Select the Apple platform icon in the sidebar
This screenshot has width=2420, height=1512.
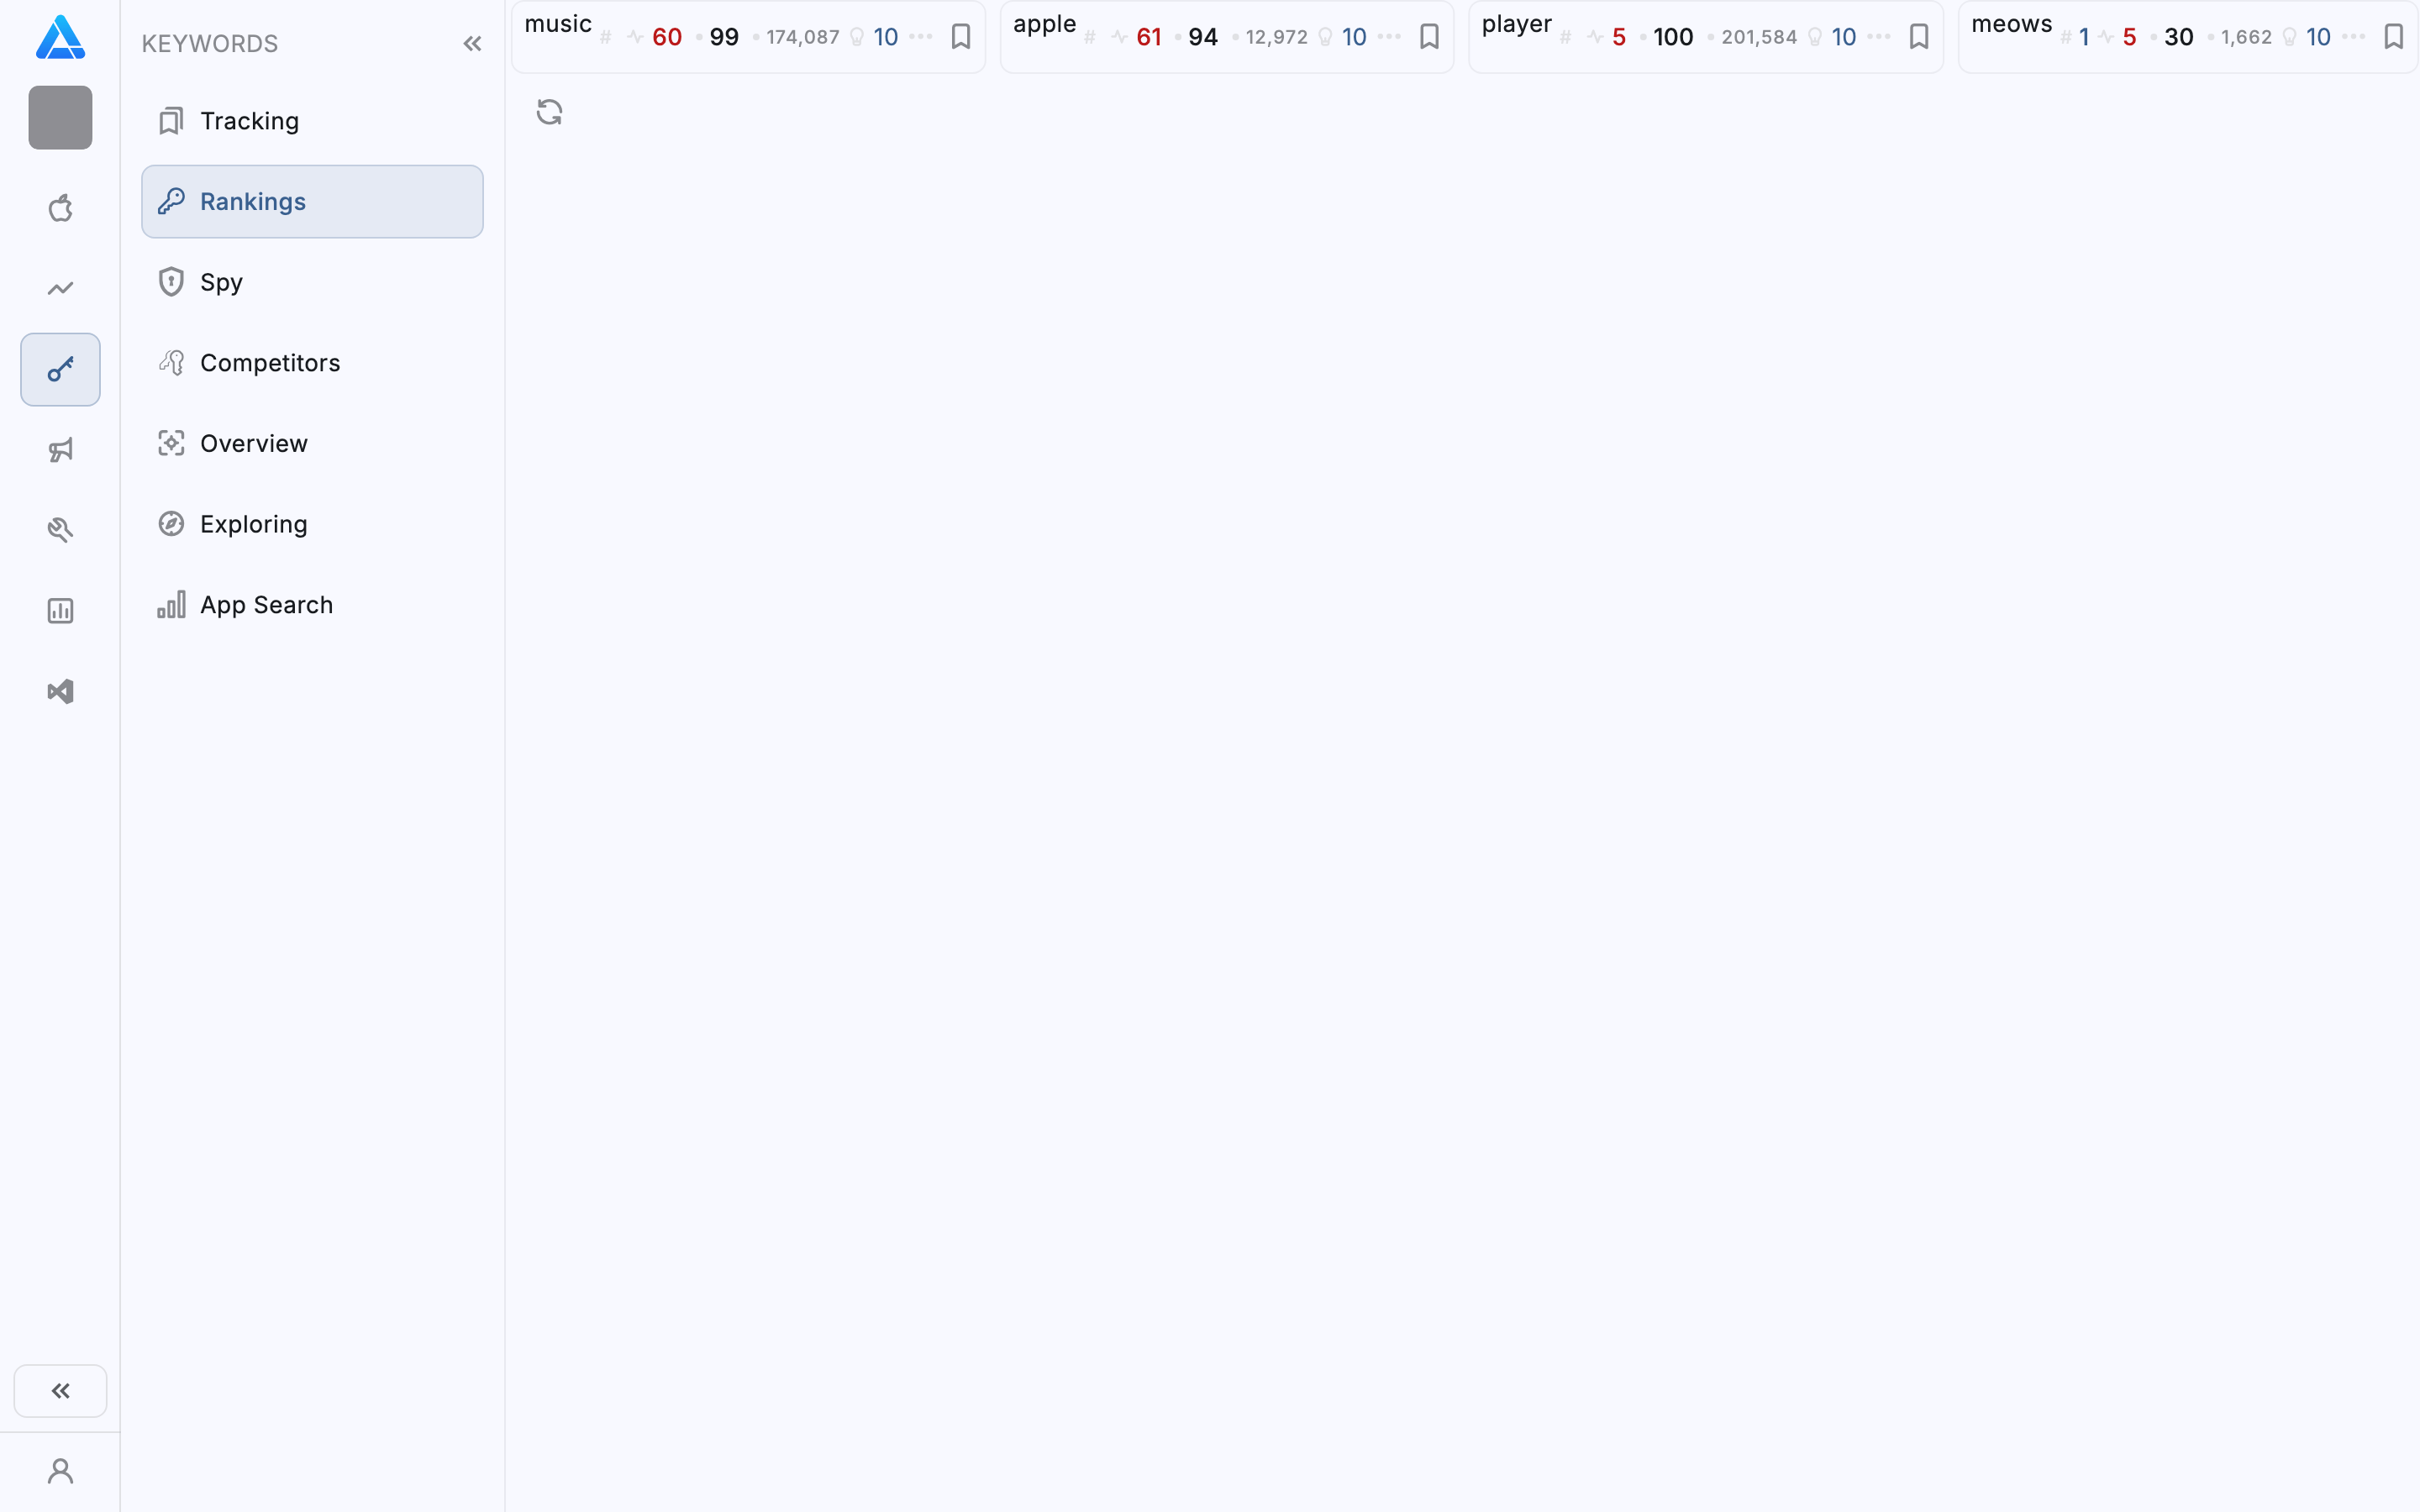tap(60, 207)
